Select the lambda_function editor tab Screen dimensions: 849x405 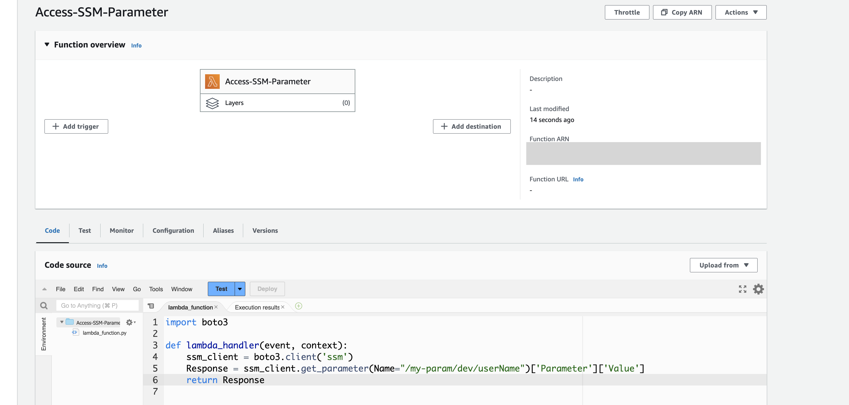coord(190,307)
